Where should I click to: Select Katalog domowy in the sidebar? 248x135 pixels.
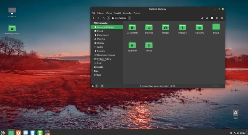click(x=107, y=27)
